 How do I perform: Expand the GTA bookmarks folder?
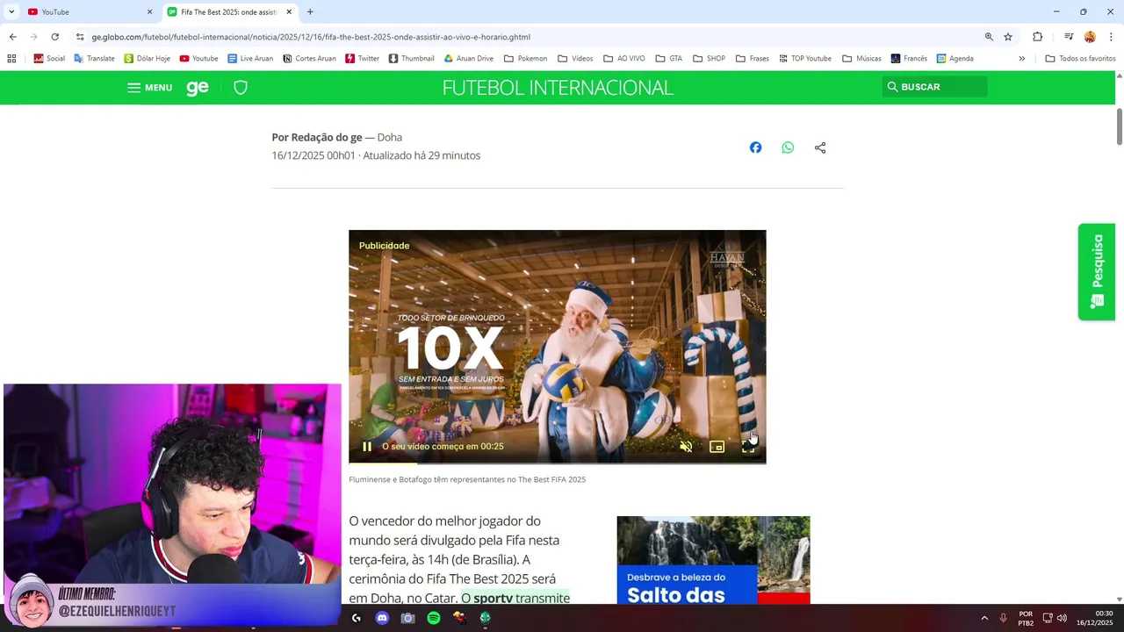668,59
